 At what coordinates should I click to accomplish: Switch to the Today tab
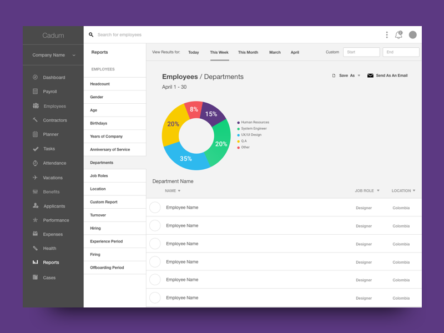[x=193, y=52]
